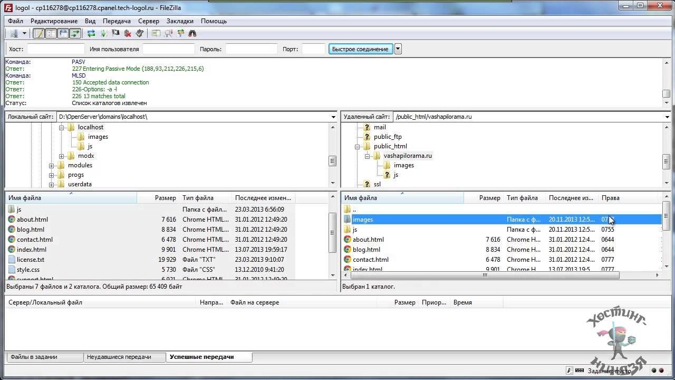The image size is (675, 380).
Task: Expand the modx folder in local tree
Action: click(62, 156)
